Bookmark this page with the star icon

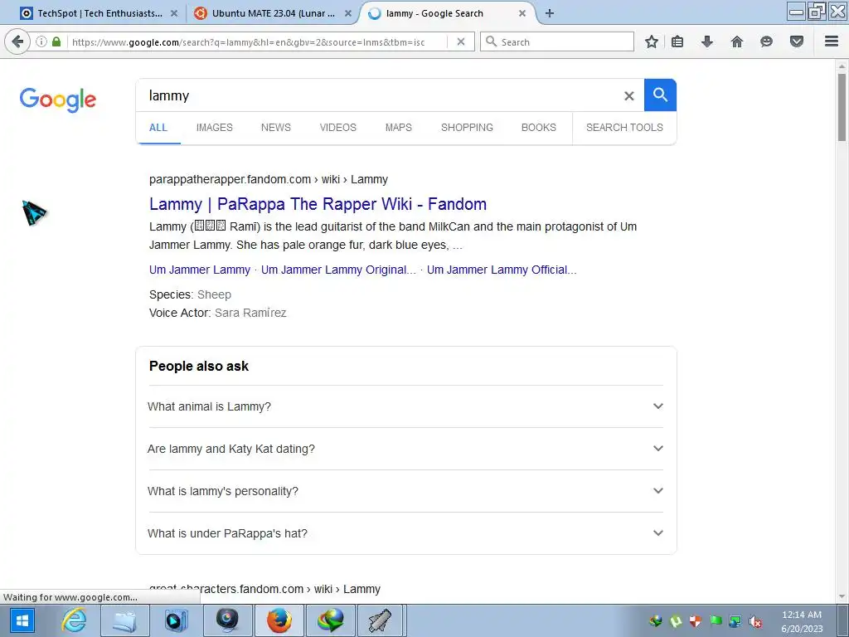(x=652, y=41)
